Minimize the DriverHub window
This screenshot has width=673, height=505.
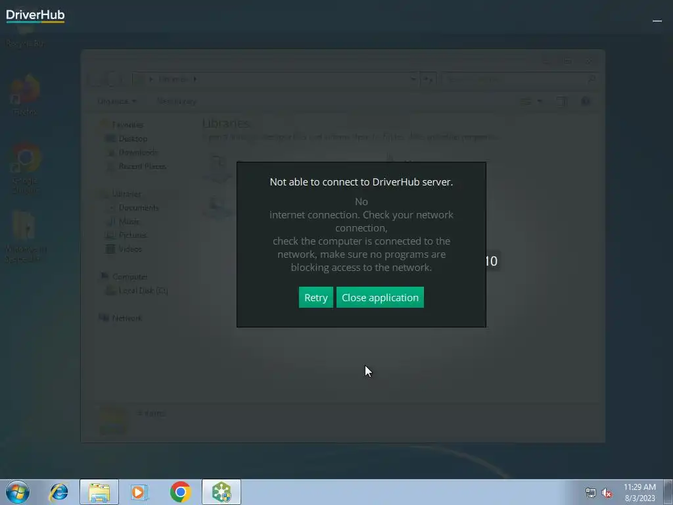(x=657, y=20)
